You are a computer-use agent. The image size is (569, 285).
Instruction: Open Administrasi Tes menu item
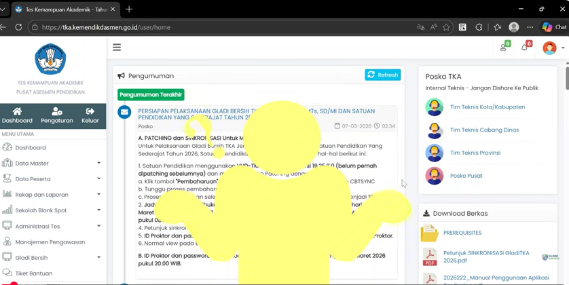point(37,226)
